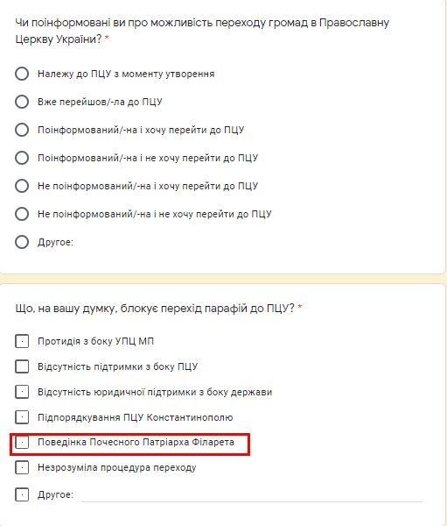Image resolution: width=447 pixels, height=526 pixels.
Task: Mark radio 'Не поінформований/-на і не хочу перейти'
Action: coord(22,214)
